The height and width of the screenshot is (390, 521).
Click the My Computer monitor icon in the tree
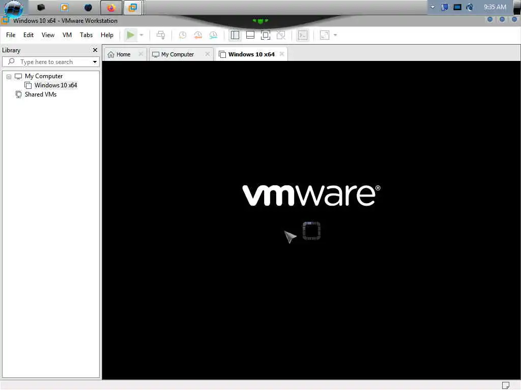18,77
